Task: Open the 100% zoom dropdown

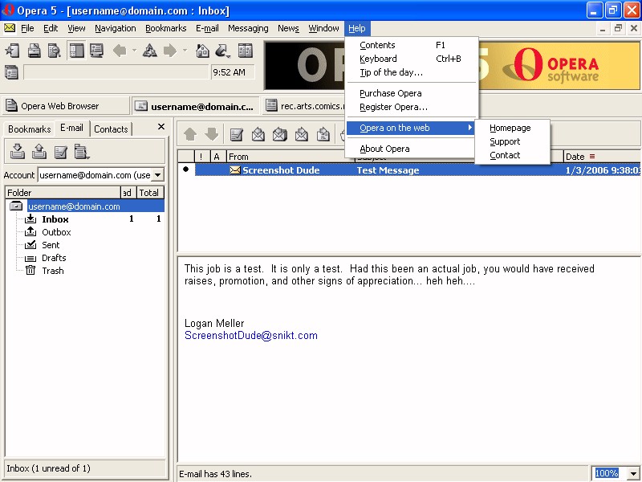Action: pos(633,473)
